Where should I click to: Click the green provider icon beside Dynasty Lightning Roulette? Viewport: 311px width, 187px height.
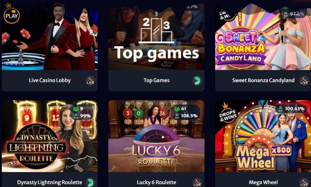(x=90, y=182)
